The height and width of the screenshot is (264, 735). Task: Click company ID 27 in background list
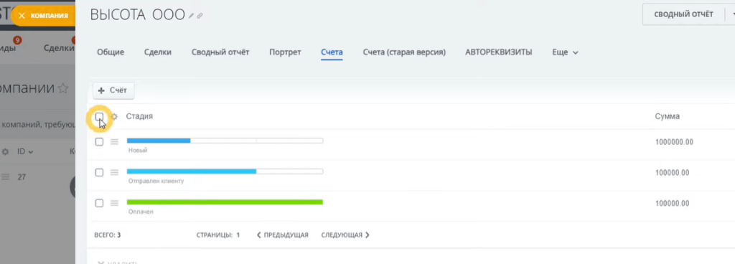pyautogui.click(x=22, y=177)
